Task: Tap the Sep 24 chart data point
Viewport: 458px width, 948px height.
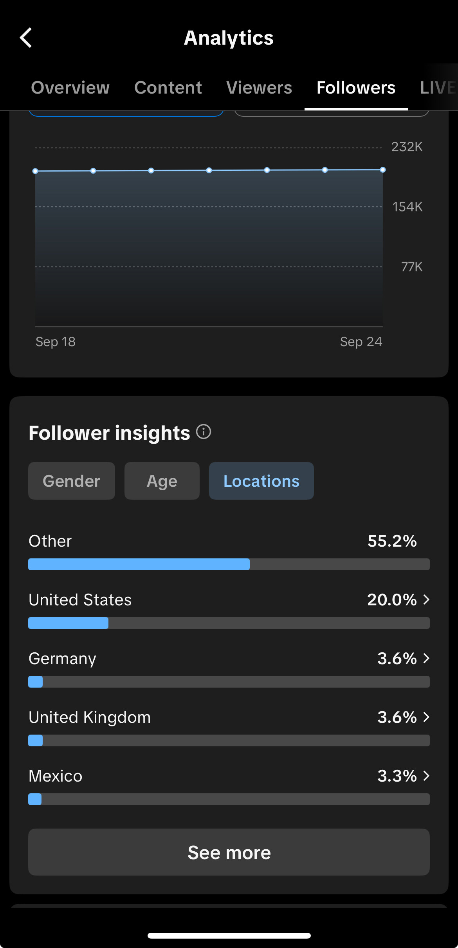Action: pos(383,170)
